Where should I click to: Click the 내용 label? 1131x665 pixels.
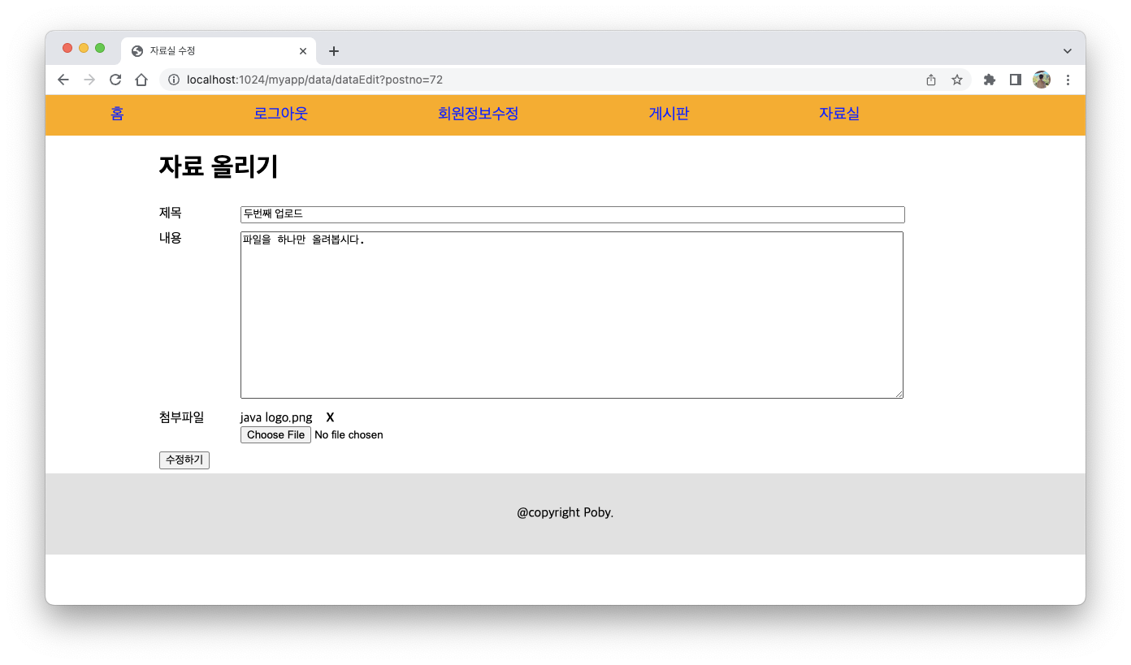(x=171, y=238)
